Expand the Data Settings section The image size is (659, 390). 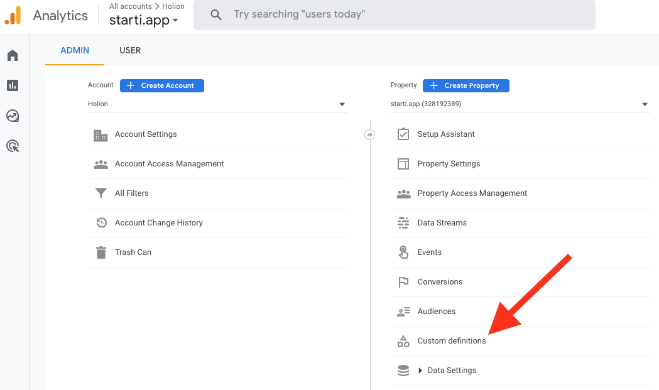pyautogui.click(x=419, y=370)
